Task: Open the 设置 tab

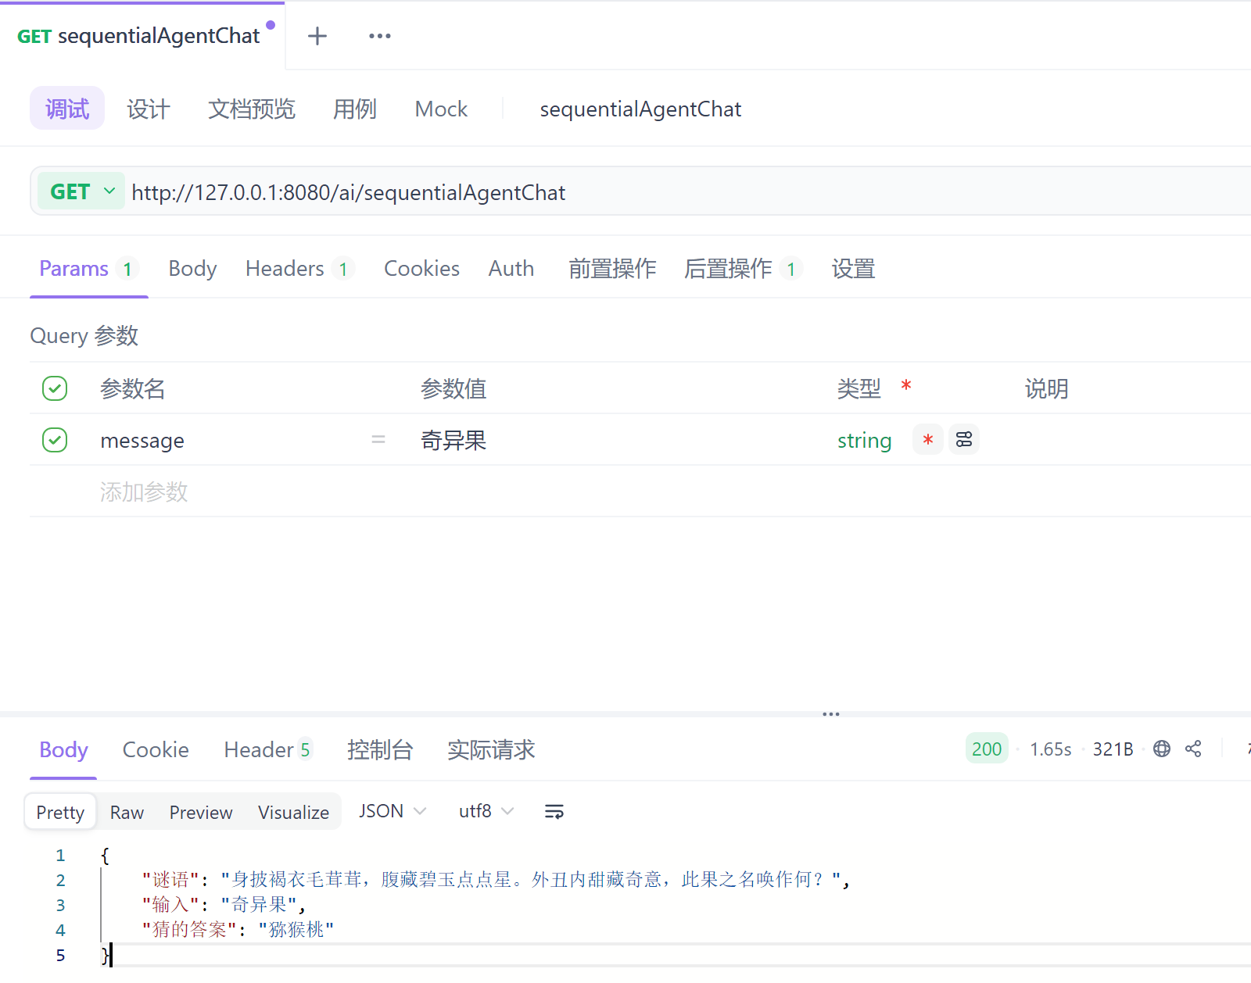Action: click(x=853, y=269)
